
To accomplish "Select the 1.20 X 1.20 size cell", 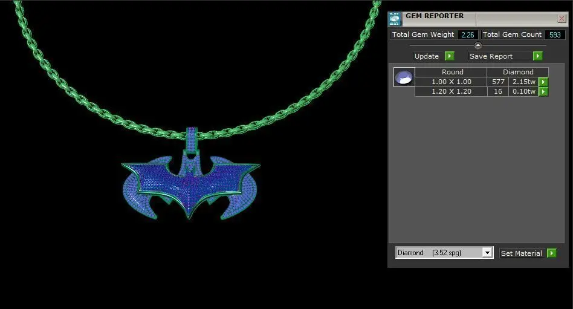I will pos(452,91).
